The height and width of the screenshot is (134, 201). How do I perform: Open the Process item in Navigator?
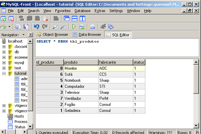21,122
